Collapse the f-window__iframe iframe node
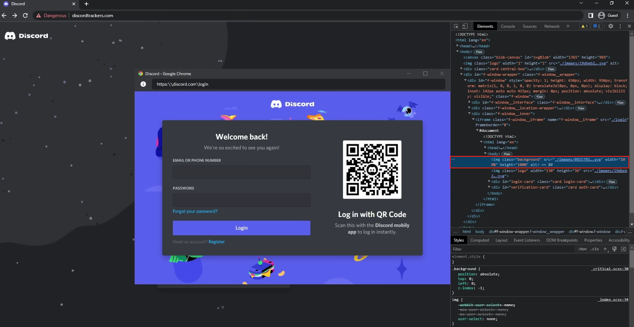Image resolution: width=634 pixels, height=327 pixels. [473, 119]
